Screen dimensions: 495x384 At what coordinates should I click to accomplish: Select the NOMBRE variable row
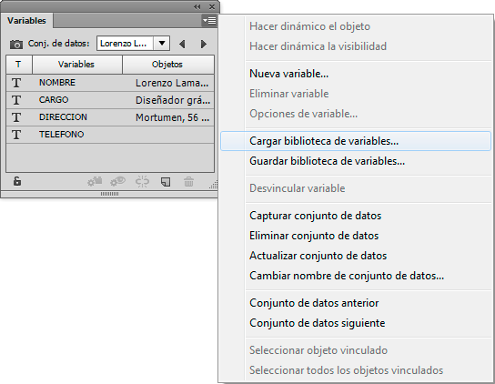110,83
